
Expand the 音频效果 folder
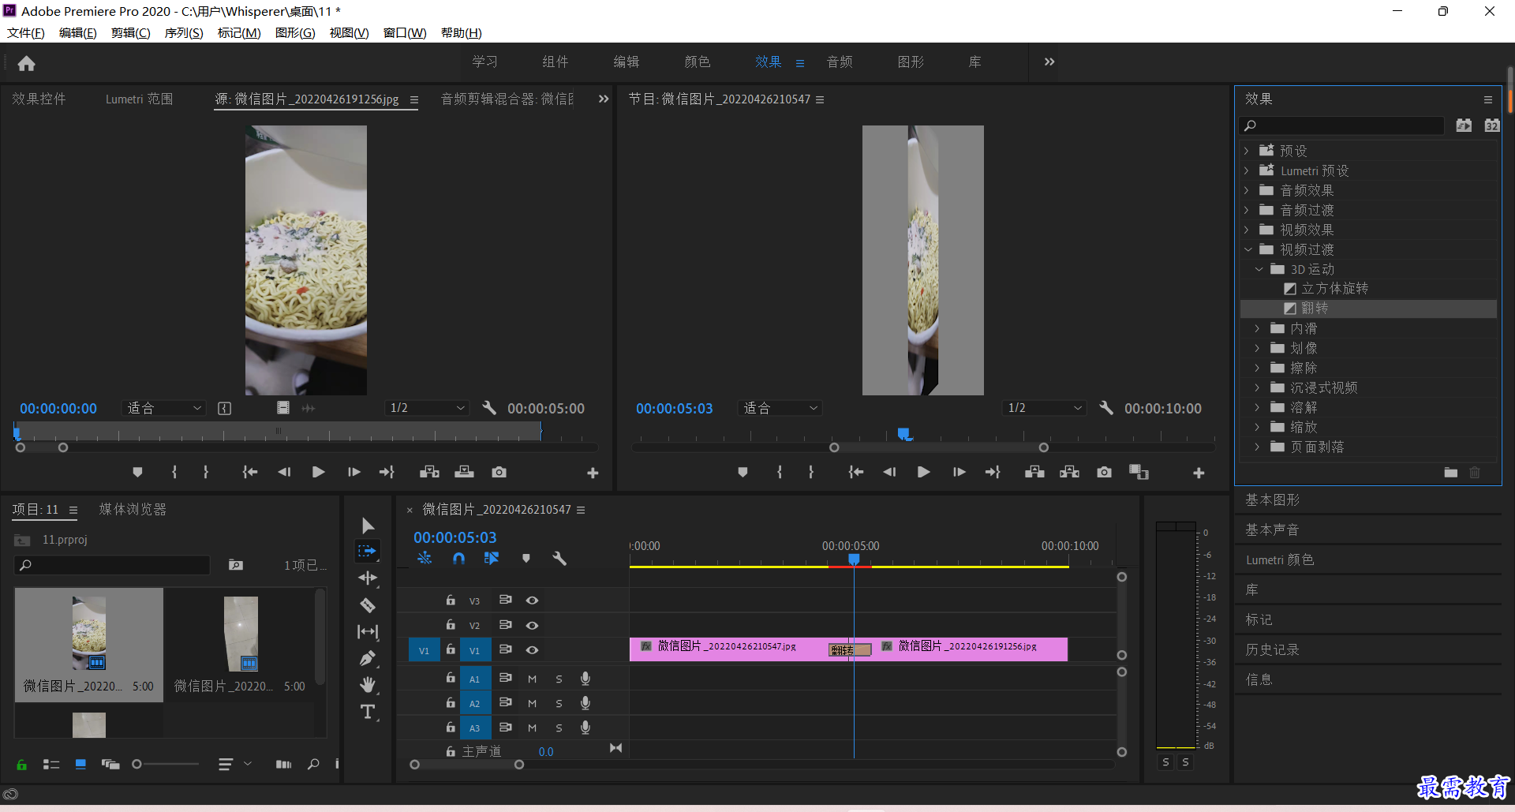[1247, 190]
